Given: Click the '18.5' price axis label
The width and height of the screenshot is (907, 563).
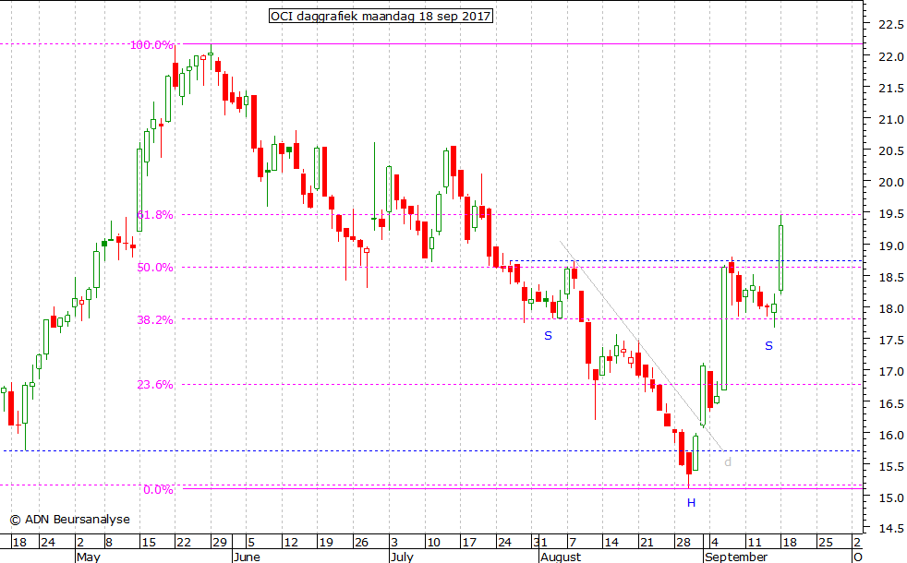Looking at the screenshot, I should [890, 278].
